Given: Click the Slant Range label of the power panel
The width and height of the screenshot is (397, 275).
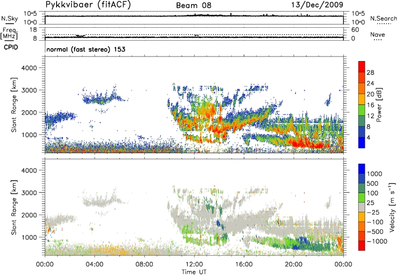Looking at the screenshot, I should tap(14, 105).
